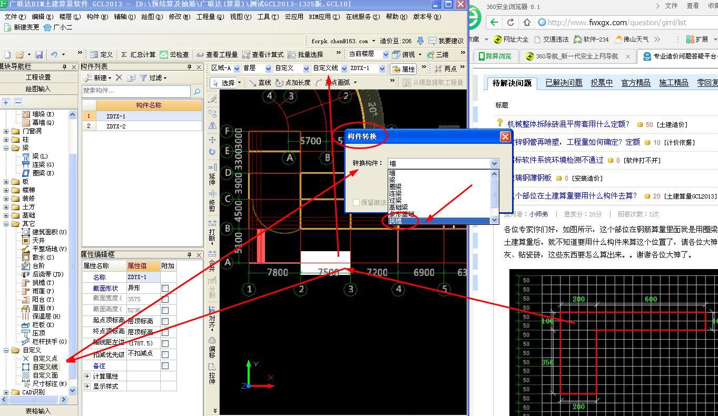Choose the 修剪 trim tool
The width and height of the screenshot is (718, 416).
[x=212, y=202]
